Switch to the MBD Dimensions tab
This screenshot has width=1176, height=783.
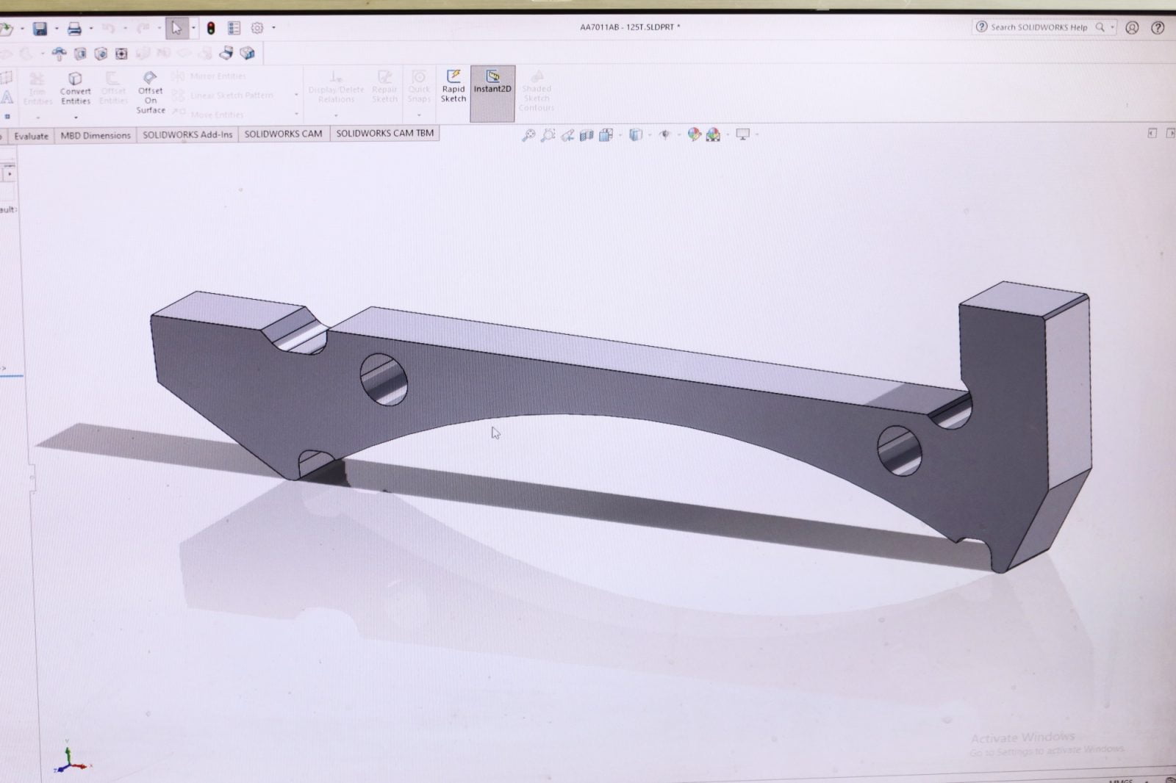point(96,135)
